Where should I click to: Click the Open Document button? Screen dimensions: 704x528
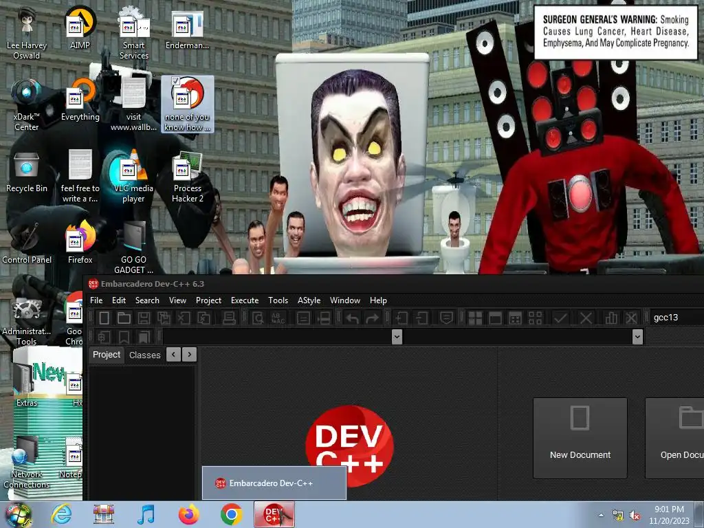click(674, 438)
